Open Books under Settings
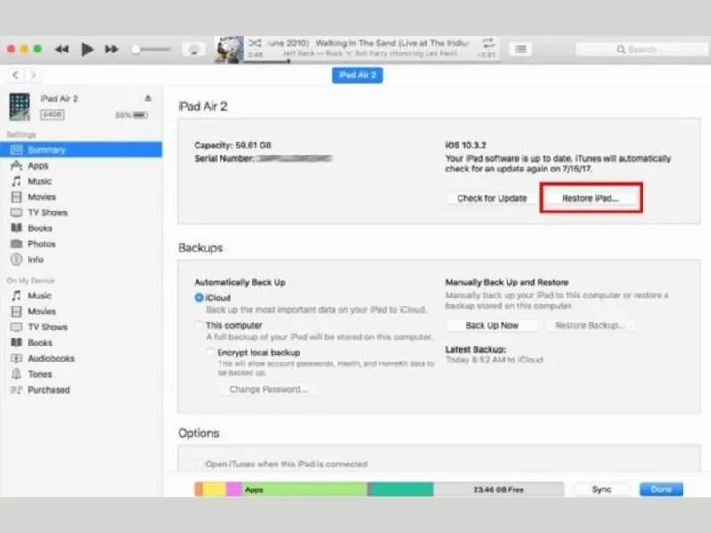Image resolution: width=711 pixels, height=533 pixels. click(81, 228)
